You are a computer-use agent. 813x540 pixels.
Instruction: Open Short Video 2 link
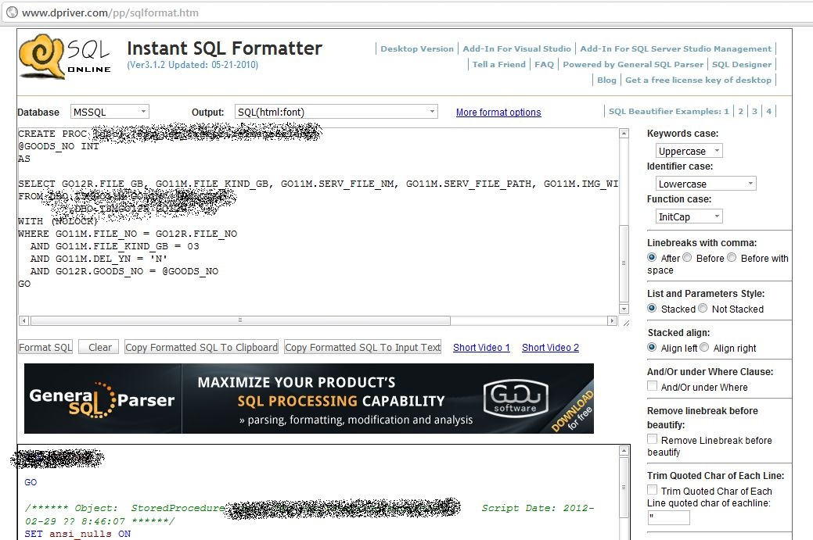point(550,348)
